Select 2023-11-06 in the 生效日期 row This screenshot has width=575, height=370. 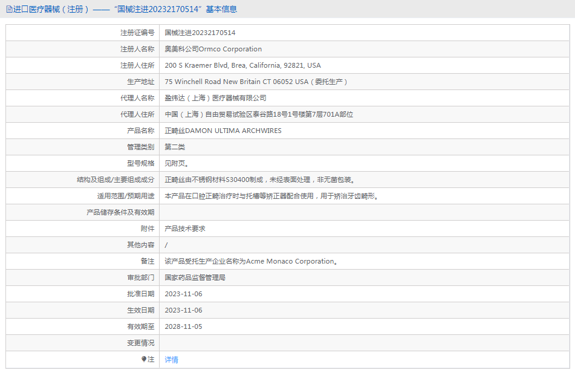click(x=183, y=310)
